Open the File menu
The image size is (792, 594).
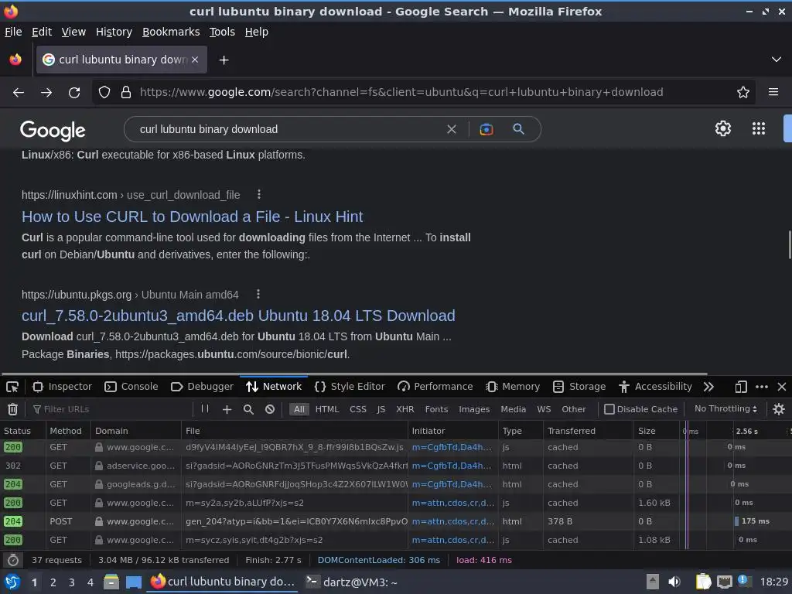pyautogui.click(x=13, y=32)
